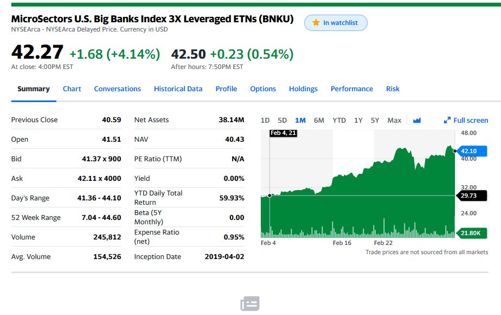Click the star icon in watchlist button

click(316, 23)
